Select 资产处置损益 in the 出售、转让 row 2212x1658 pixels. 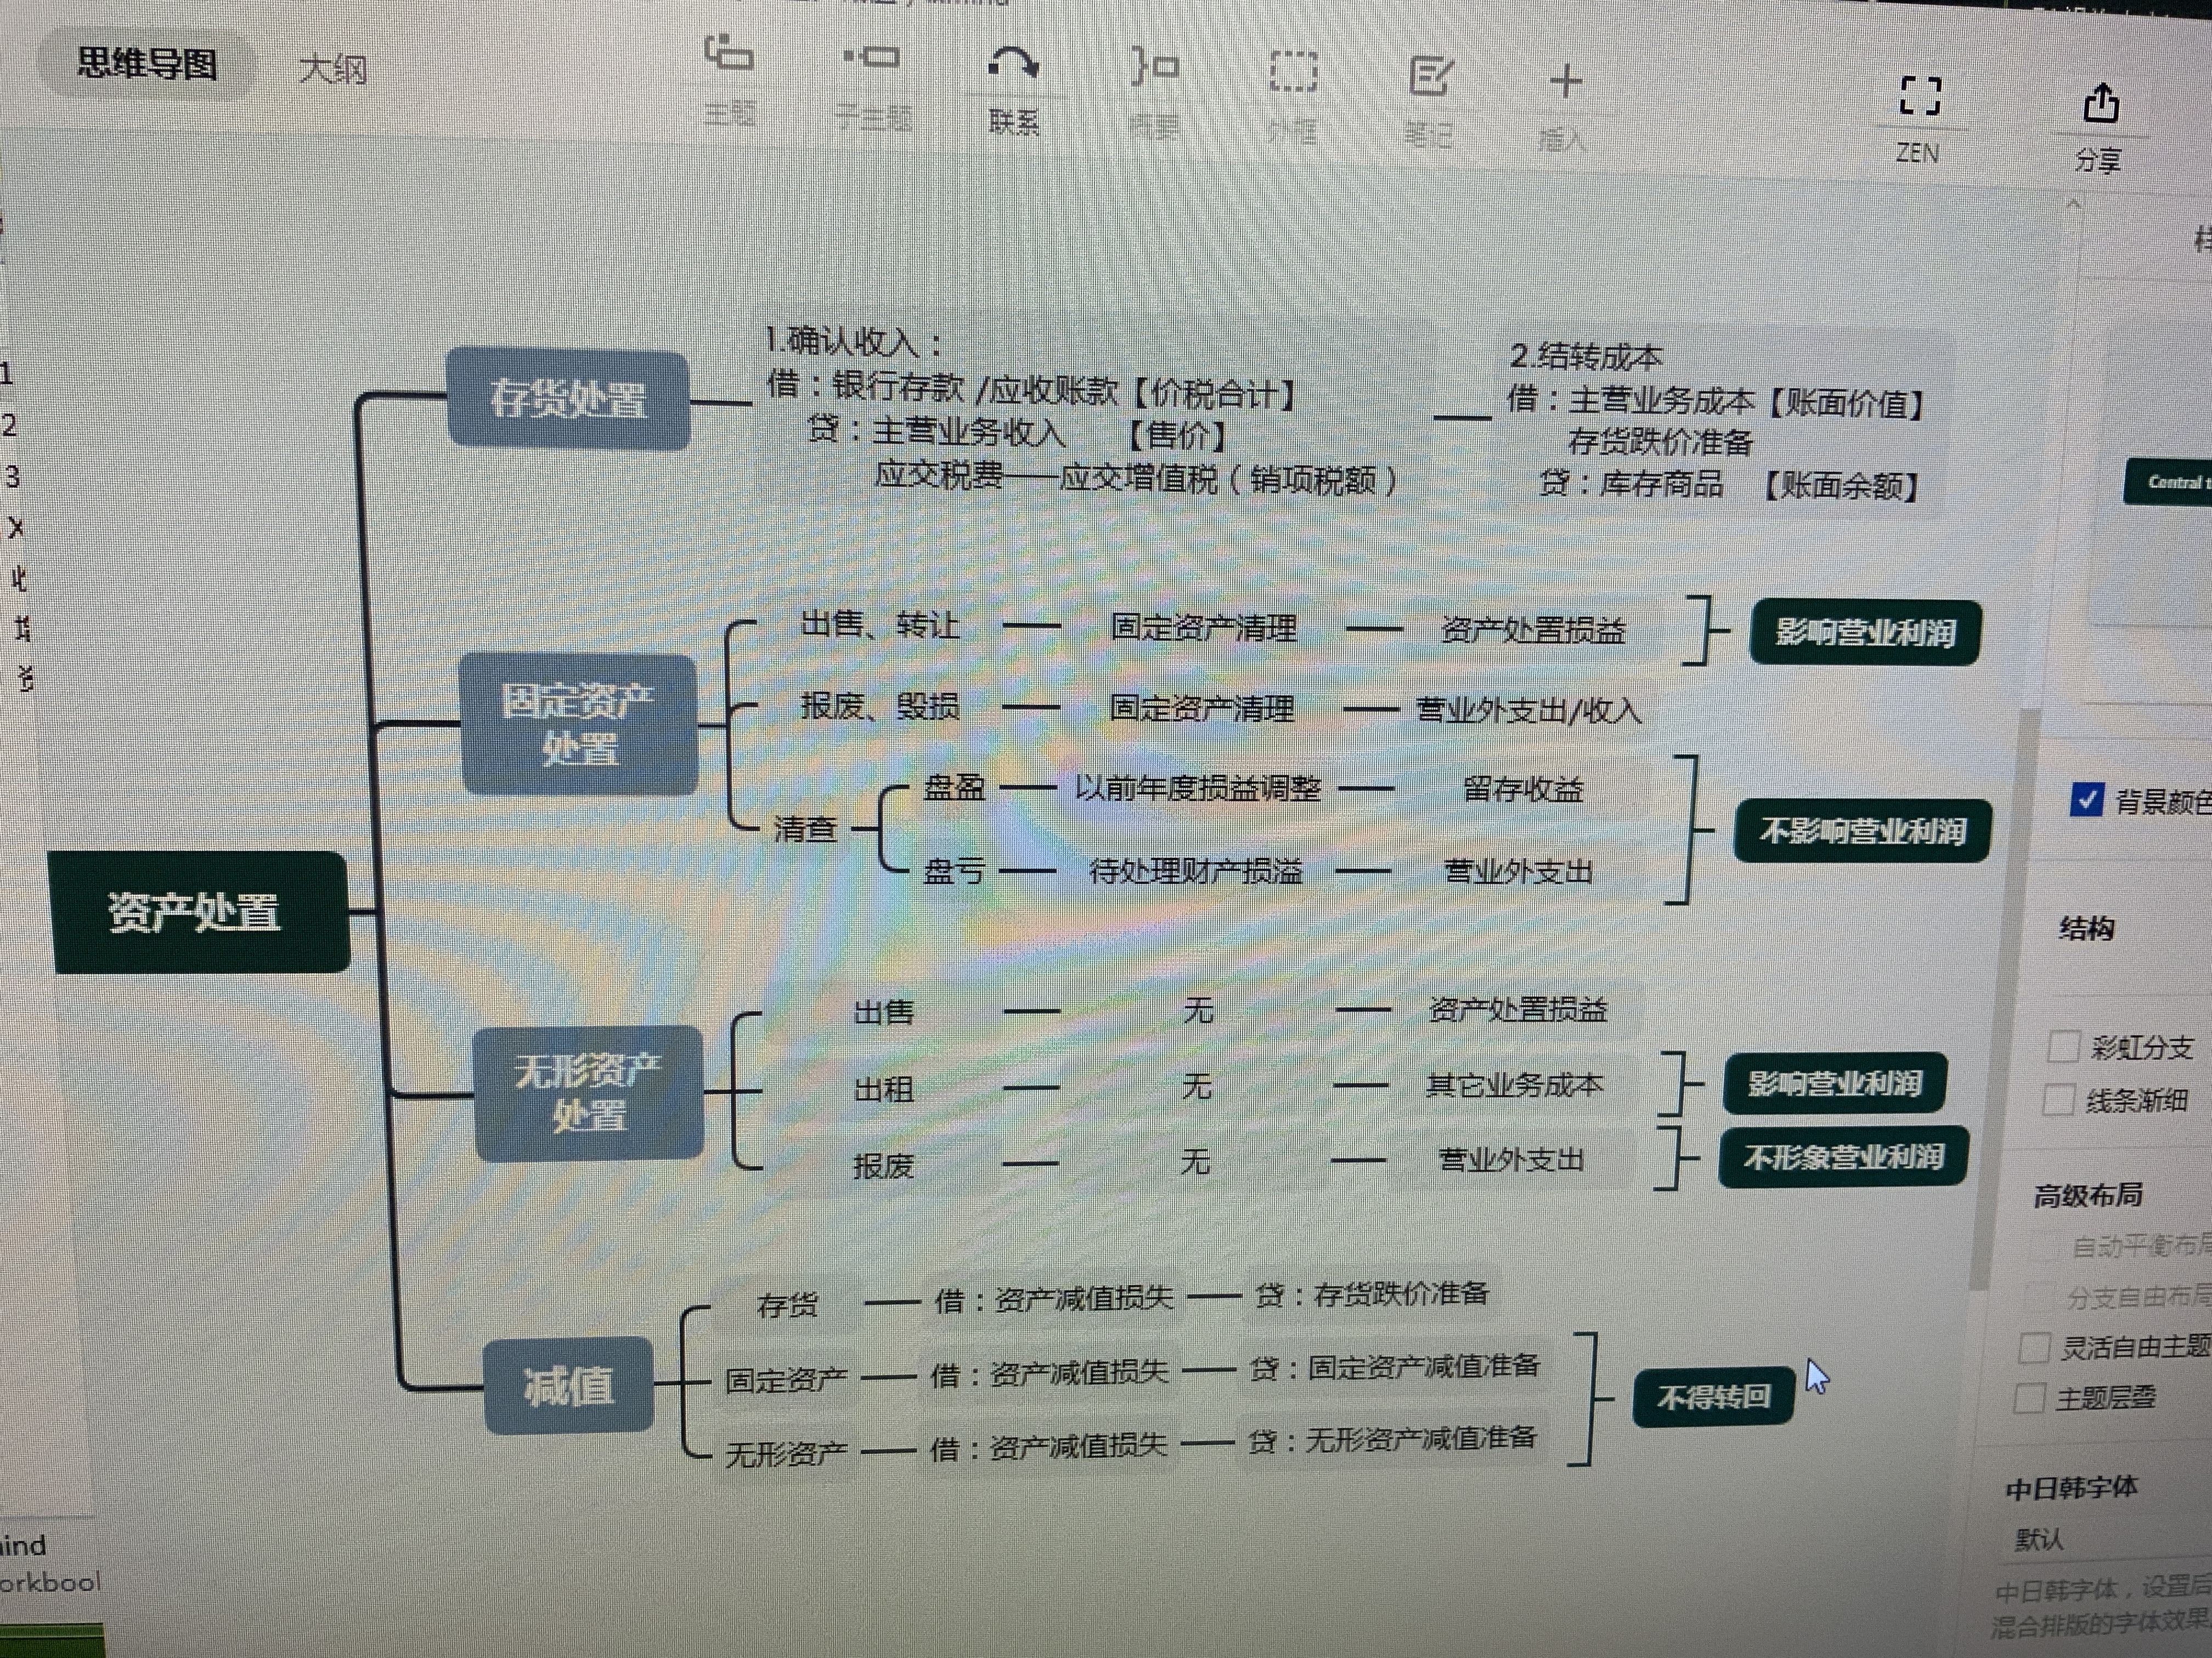[x=1533, y=629]
